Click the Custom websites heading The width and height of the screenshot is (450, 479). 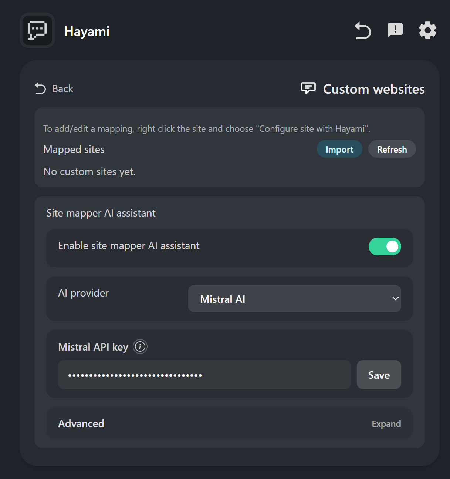[374, 89]
